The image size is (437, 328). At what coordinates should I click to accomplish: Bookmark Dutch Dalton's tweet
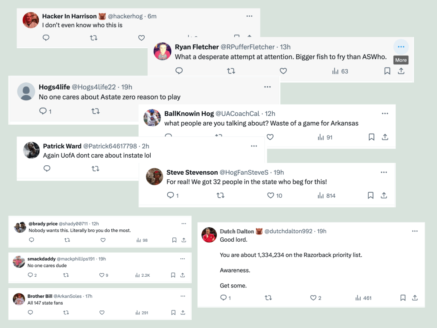tap(403, 298)
